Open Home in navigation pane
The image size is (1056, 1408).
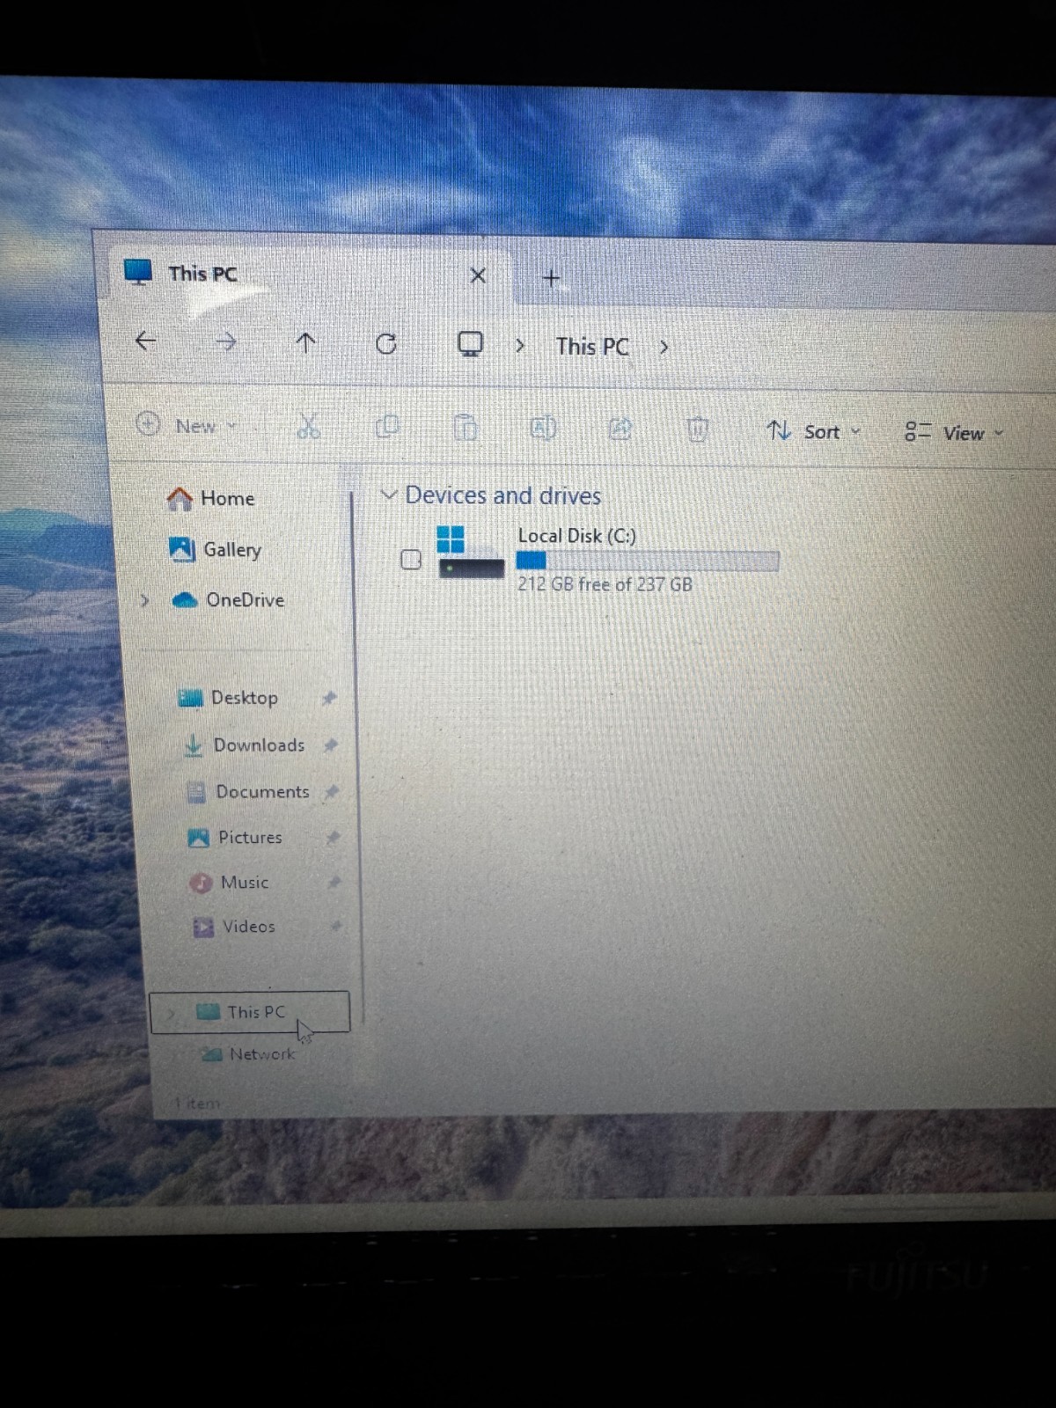(x=211, y=499)
